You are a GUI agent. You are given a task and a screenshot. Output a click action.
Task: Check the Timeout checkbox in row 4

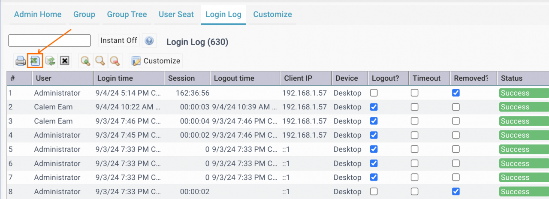click(414, 135)
